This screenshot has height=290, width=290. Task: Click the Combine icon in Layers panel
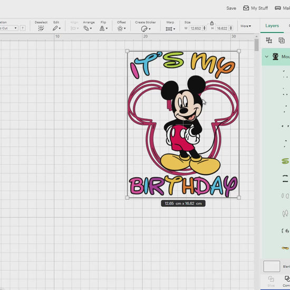coord(287,278)
